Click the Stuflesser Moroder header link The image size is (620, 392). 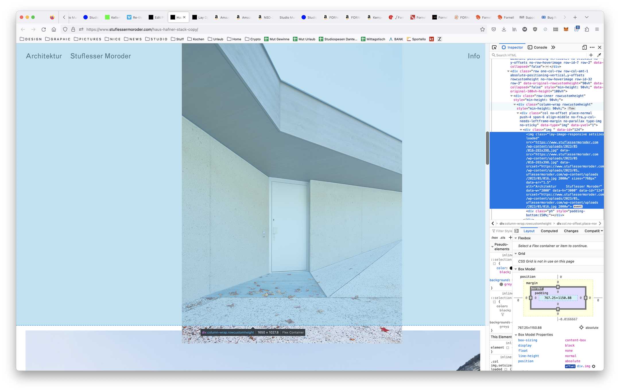[x=100, y=56]
